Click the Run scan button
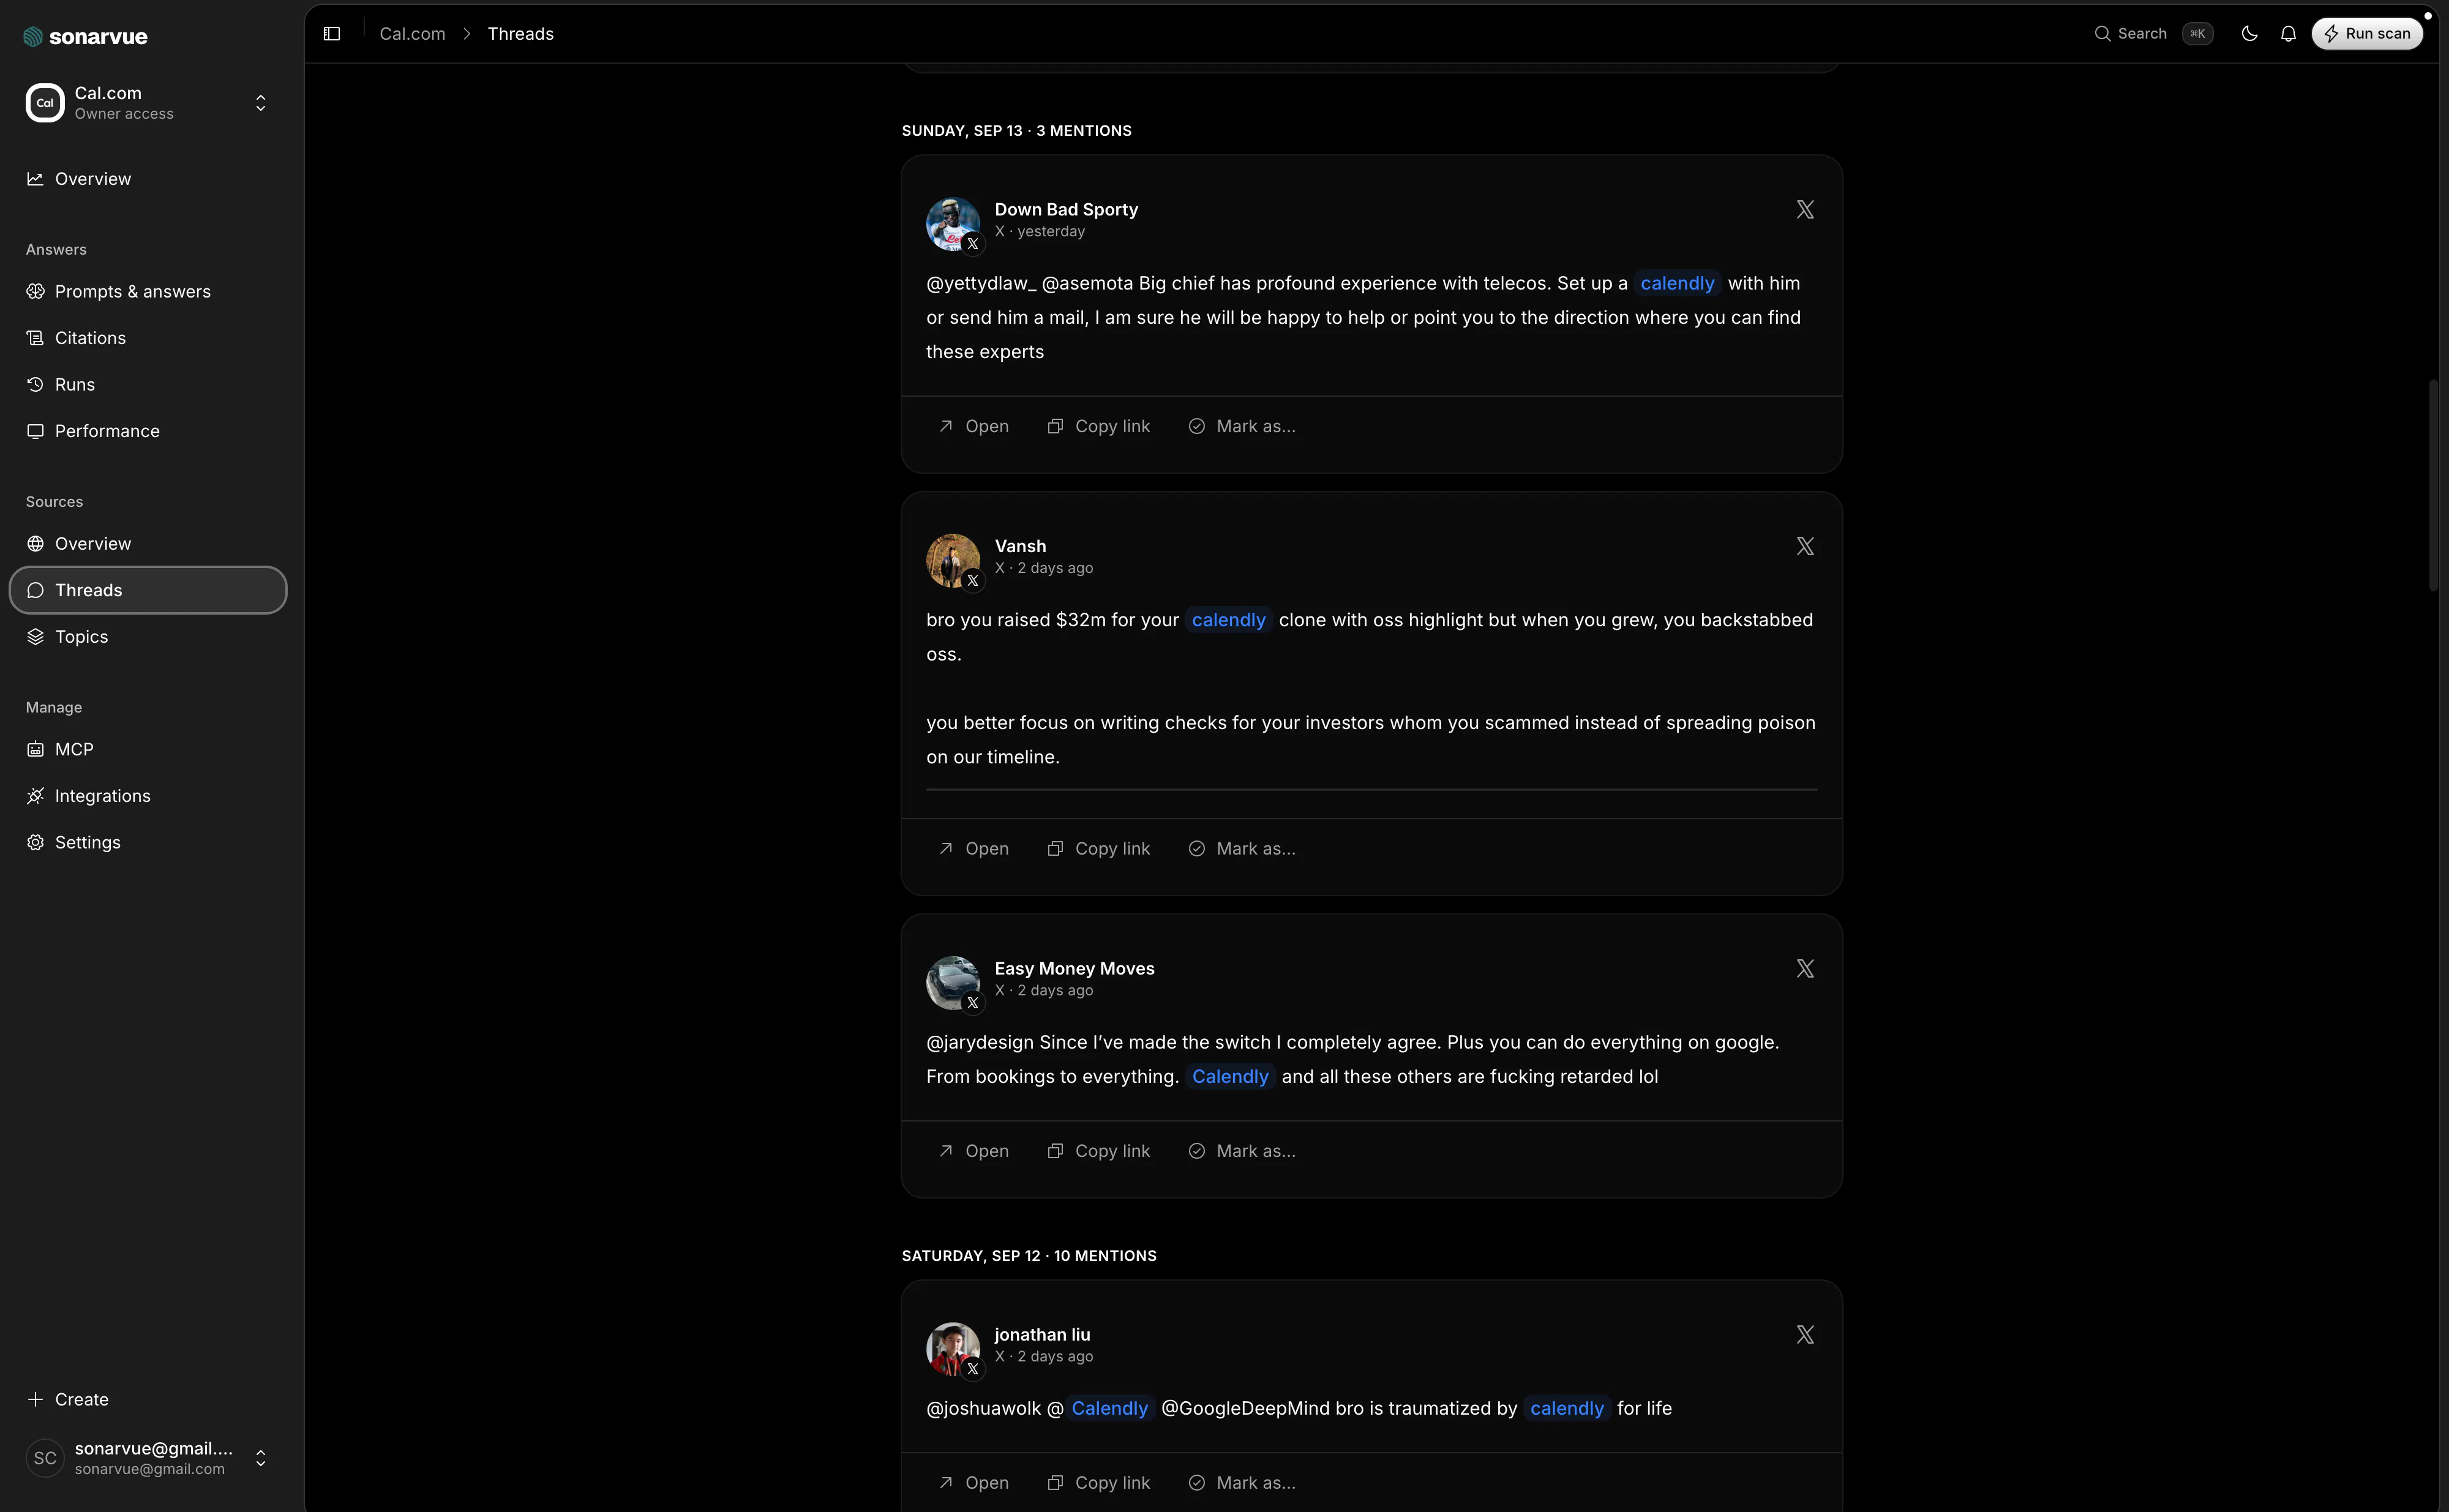 2367,34
